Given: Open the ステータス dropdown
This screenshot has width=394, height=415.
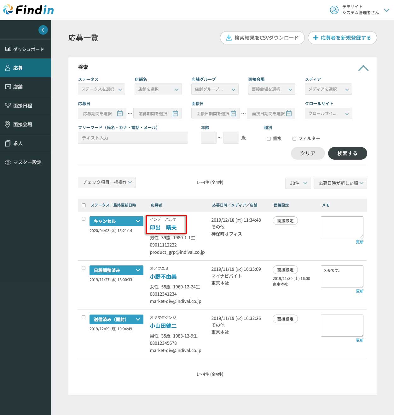Looking at the screenshot, I should pyautogui.click(x=101, y=89).
